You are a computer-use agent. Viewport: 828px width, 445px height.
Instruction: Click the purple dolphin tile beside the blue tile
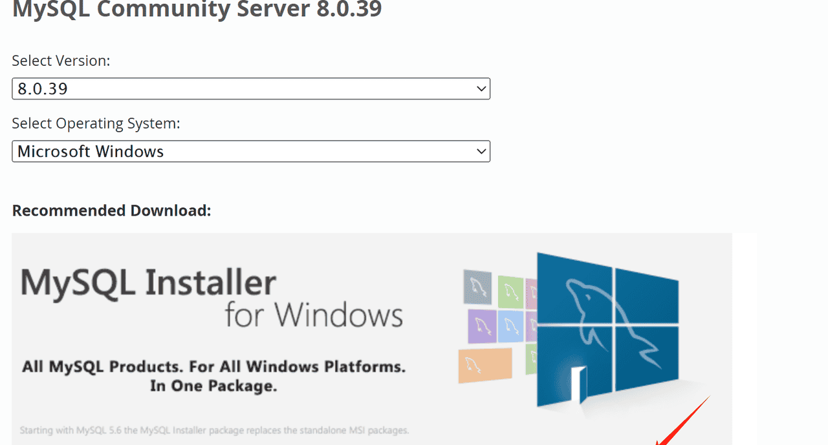(x=481, y=326)
